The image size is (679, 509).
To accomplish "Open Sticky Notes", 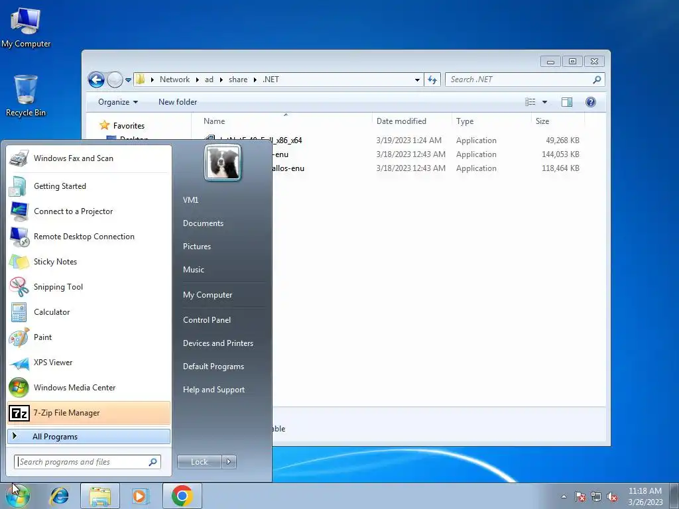I will pyautogui.click(x=89, y=261).
